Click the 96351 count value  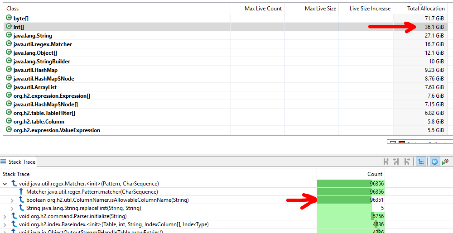tap(377, 200)
